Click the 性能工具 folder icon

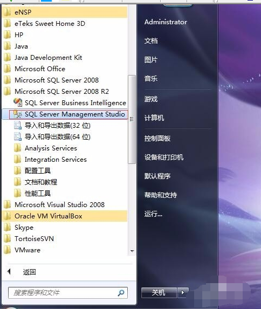click(18, 193)
